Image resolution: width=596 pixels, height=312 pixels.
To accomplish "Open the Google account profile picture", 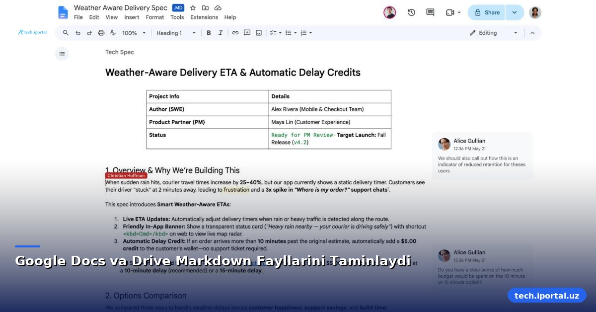I will [535, 12].
